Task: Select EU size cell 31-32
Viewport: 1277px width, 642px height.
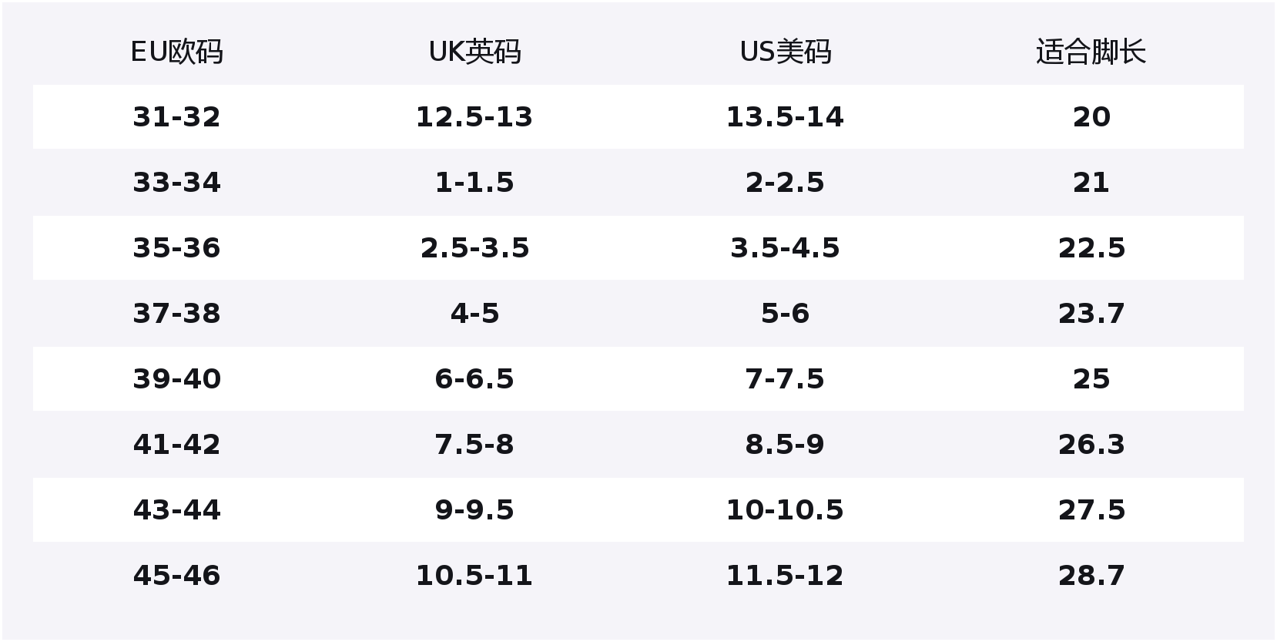Action: (x=176, y=117)
